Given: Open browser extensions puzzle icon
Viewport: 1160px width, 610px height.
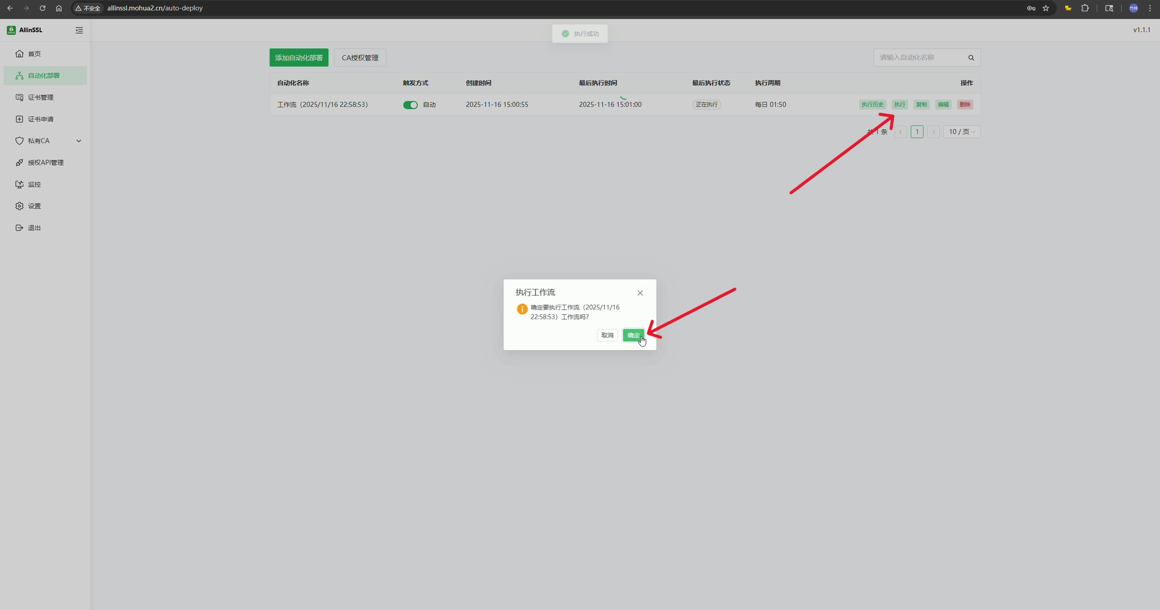Looking at the screenshot, I should 1085,8.
